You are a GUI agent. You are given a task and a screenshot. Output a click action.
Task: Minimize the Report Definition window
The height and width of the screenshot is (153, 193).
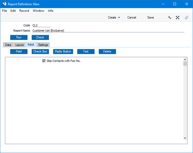point(163,4)
